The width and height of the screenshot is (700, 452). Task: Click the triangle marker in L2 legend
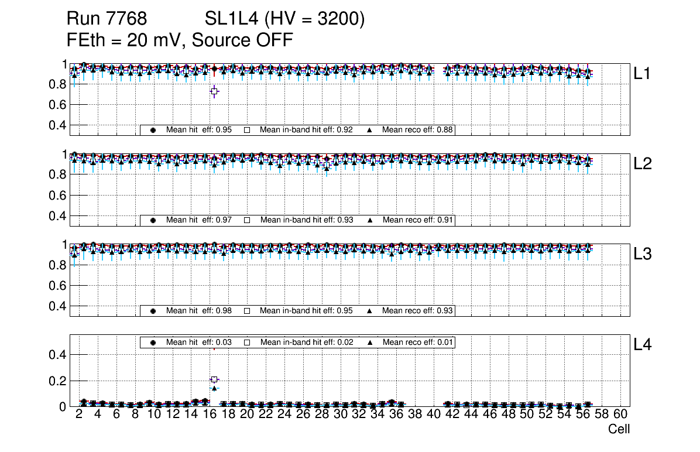pos(370,220)
